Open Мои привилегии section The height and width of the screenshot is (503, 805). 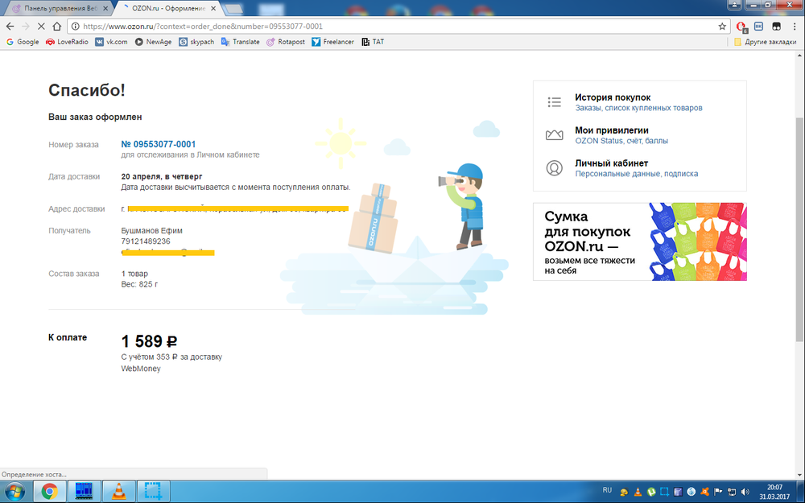pyautogui.click(x=612, y=130)
